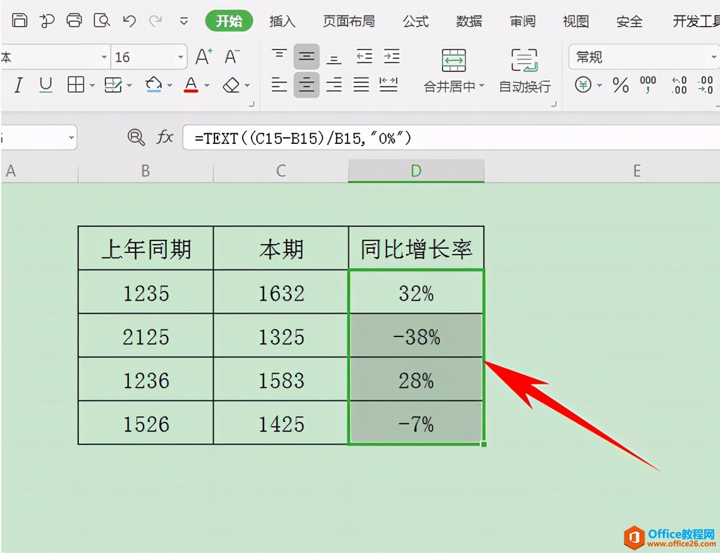
Task: Go to the 公式 tab
Action: click(x=415, y=21)
